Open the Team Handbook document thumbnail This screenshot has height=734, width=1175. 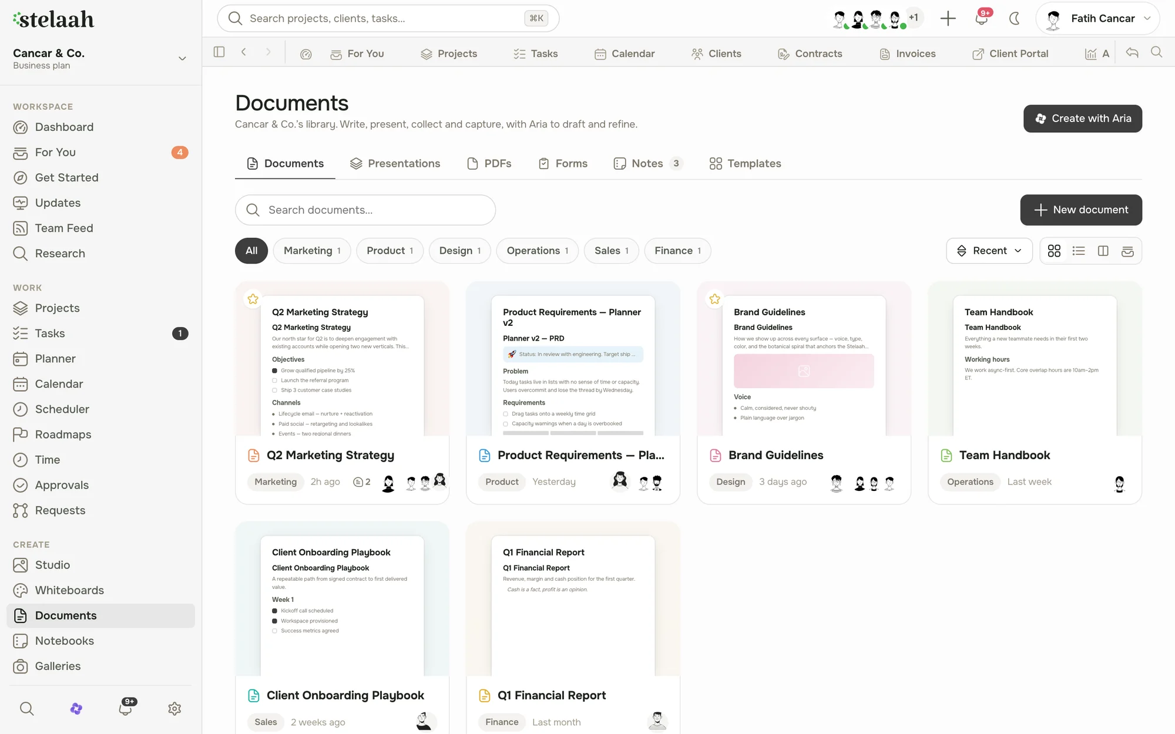tap(1035, 359)
